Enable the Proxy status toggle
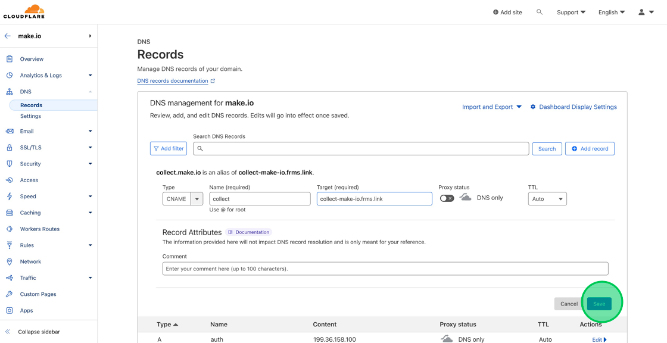Image resolution: width=667 pixels, height=343 pixels. (x=448, y=198)
